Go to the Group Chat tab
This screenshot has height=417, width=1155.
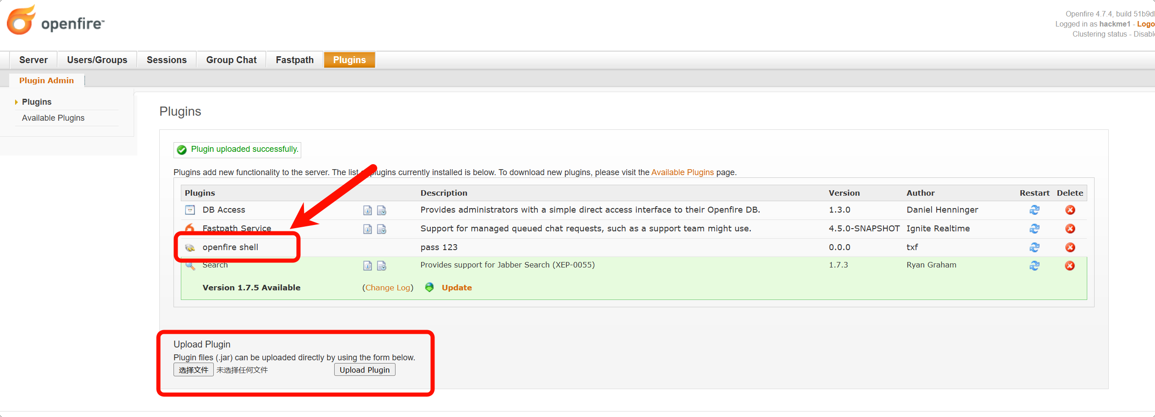pyautogui.click(x=231, y=60)
